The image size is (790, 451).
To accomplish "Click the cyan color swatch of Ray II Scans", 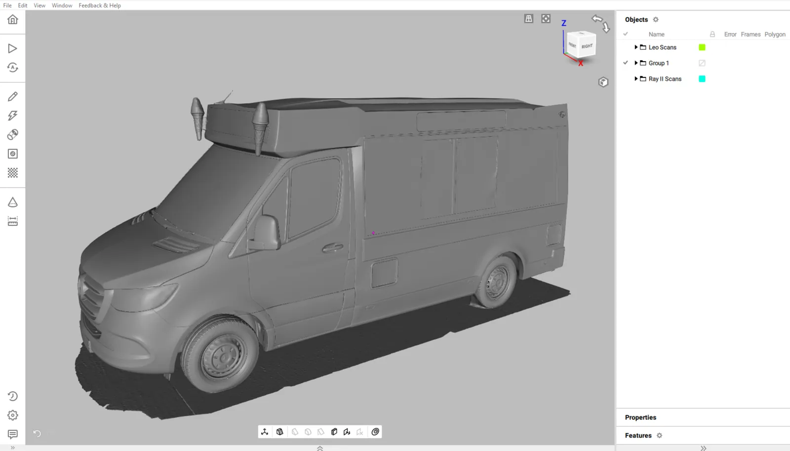I will pos(702,79).
